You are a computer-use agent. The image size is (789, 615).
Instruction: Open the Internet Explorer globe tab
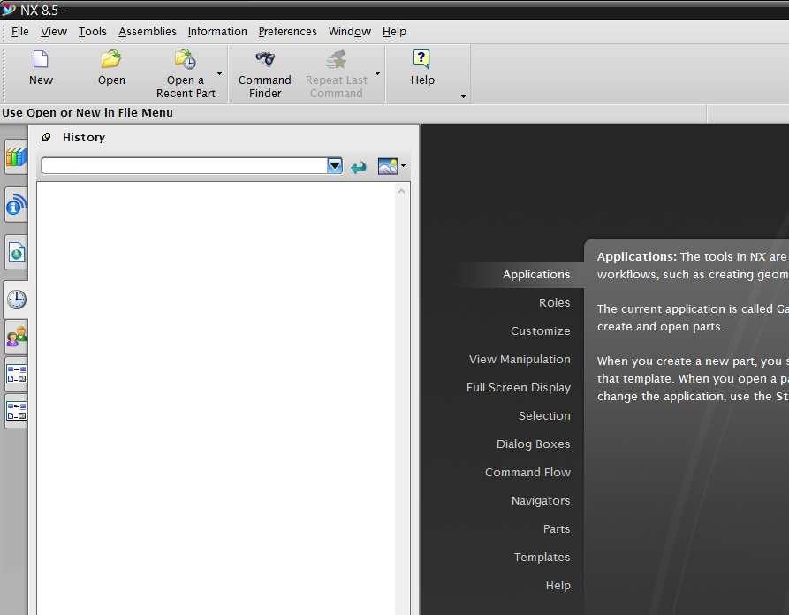pos(16,252)
